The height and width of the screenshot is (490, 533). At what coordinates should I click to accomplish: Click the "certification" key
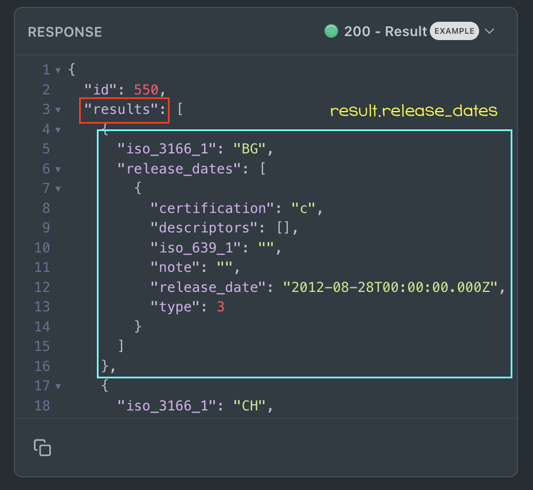coord(212,208)
